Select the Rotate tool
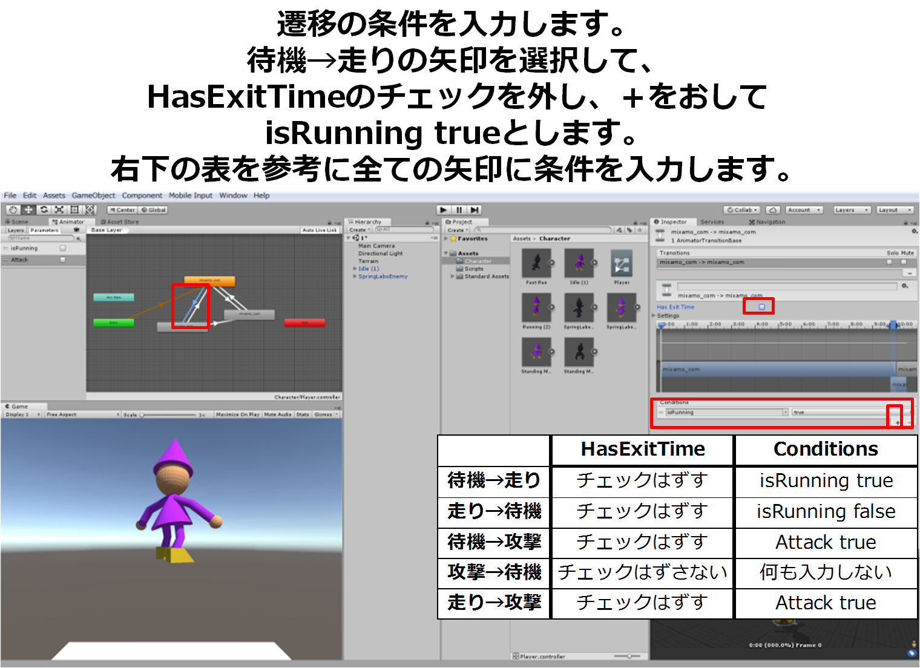Image resolution: width=920 pixels, height=668 pixels. coord(44,209)
